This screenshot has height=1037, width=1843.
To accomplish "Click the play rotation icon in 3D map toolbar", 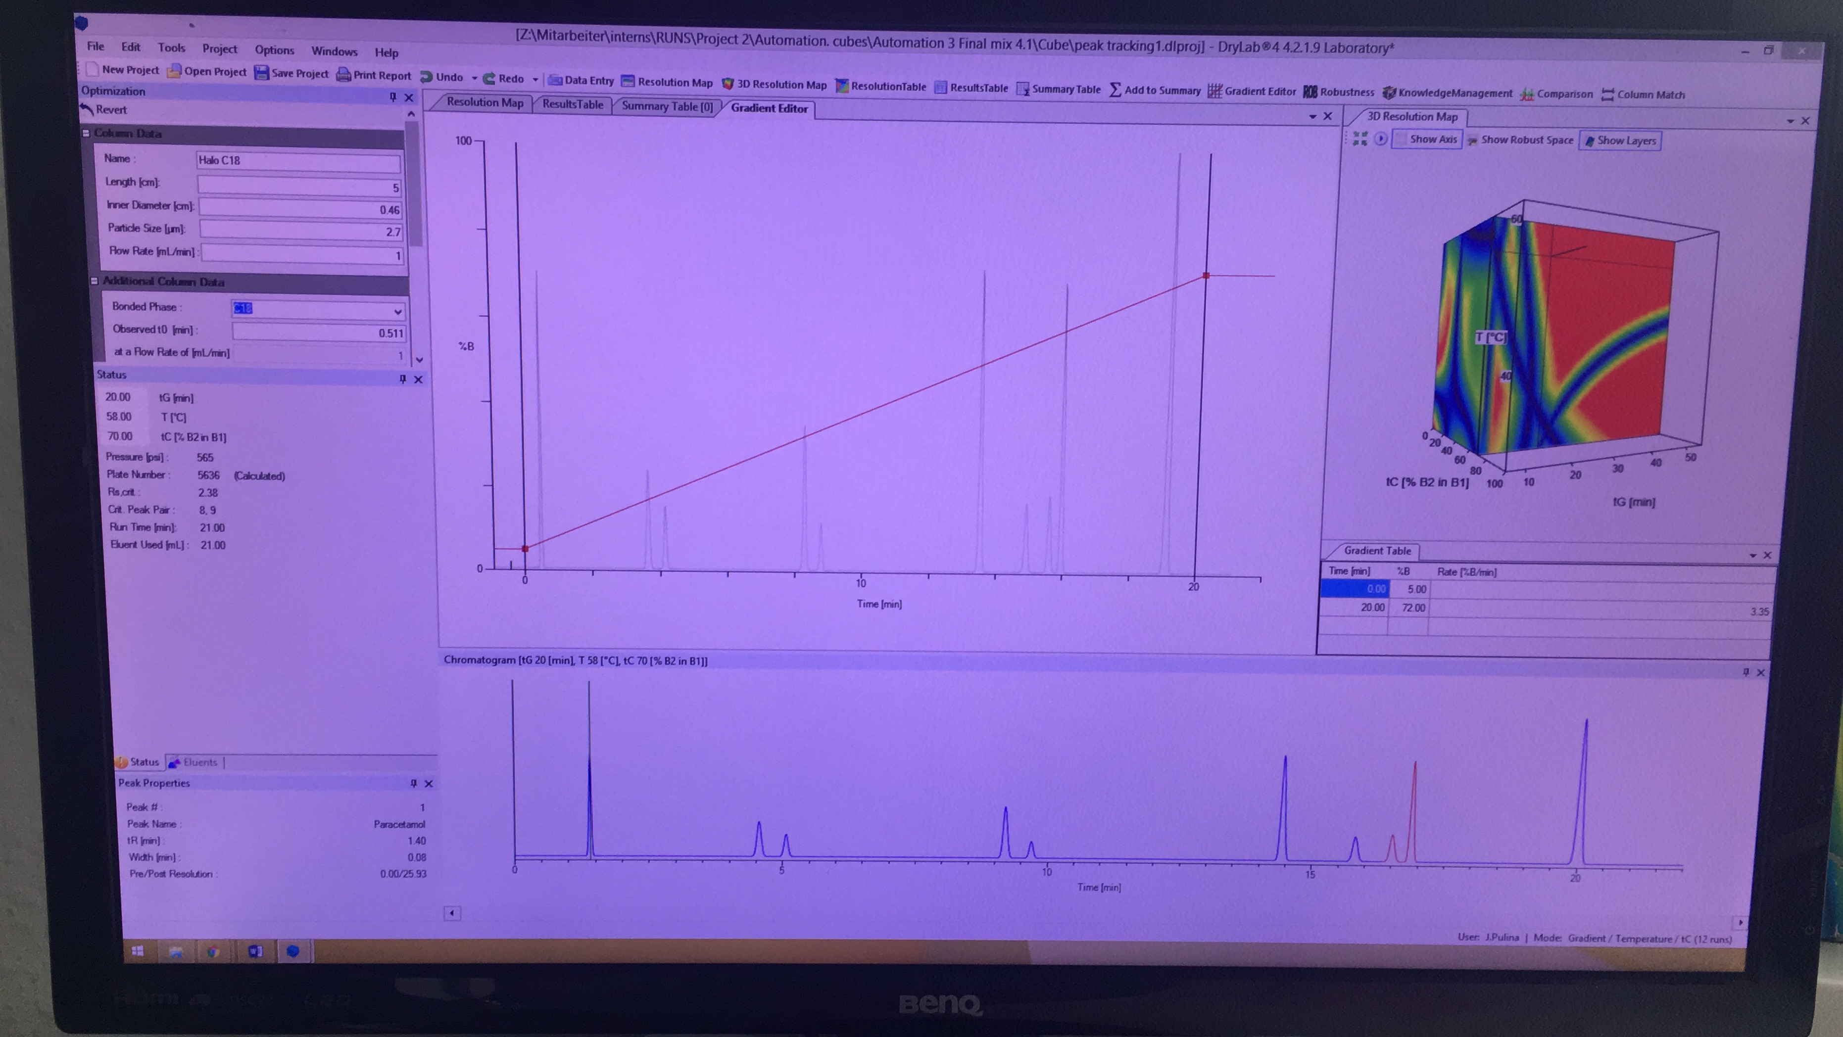I will [x=1381, y=139].
